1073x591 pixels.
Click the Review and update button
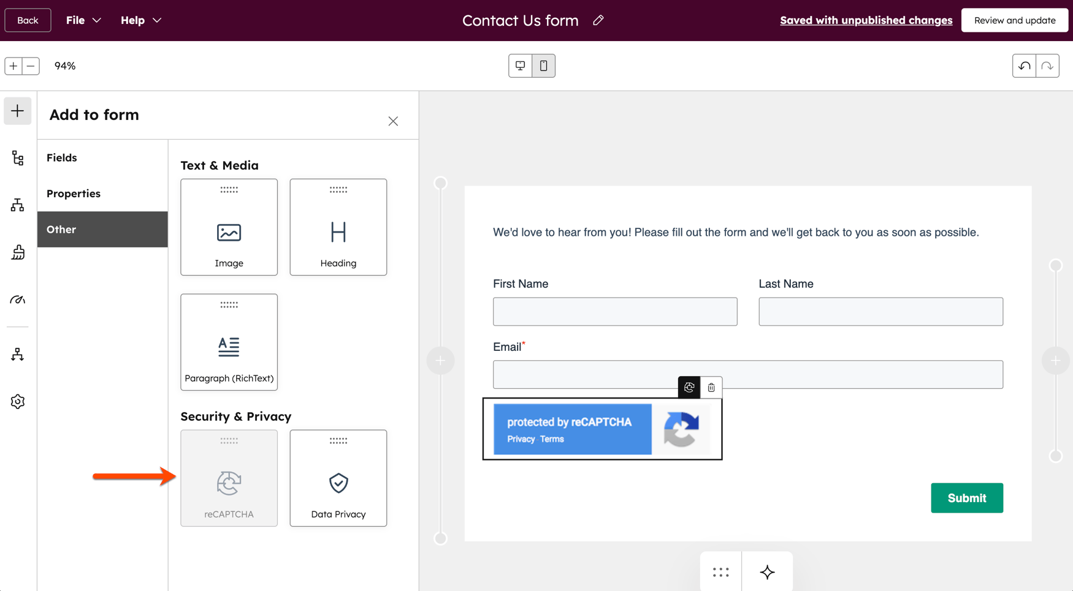(1014, 20)
